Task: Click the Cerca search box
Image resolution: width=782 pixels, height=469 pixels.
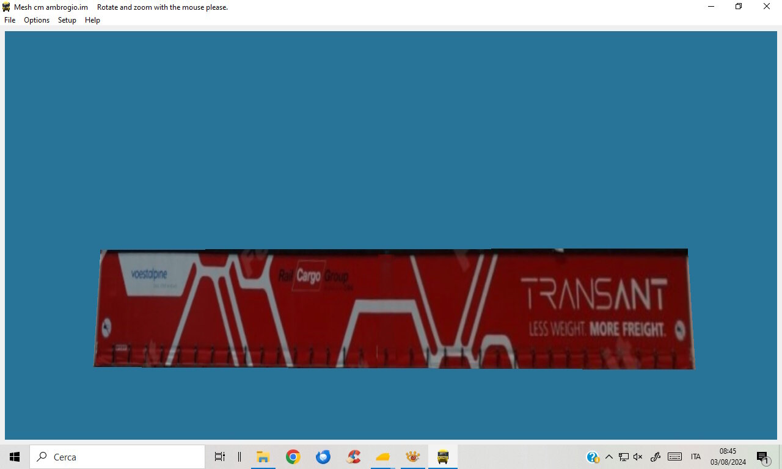Action: (117, 457)
